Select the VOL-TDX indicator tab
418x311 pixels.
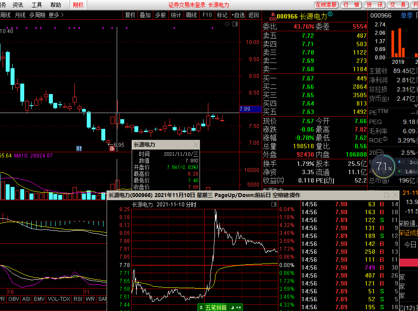point(59,299)
